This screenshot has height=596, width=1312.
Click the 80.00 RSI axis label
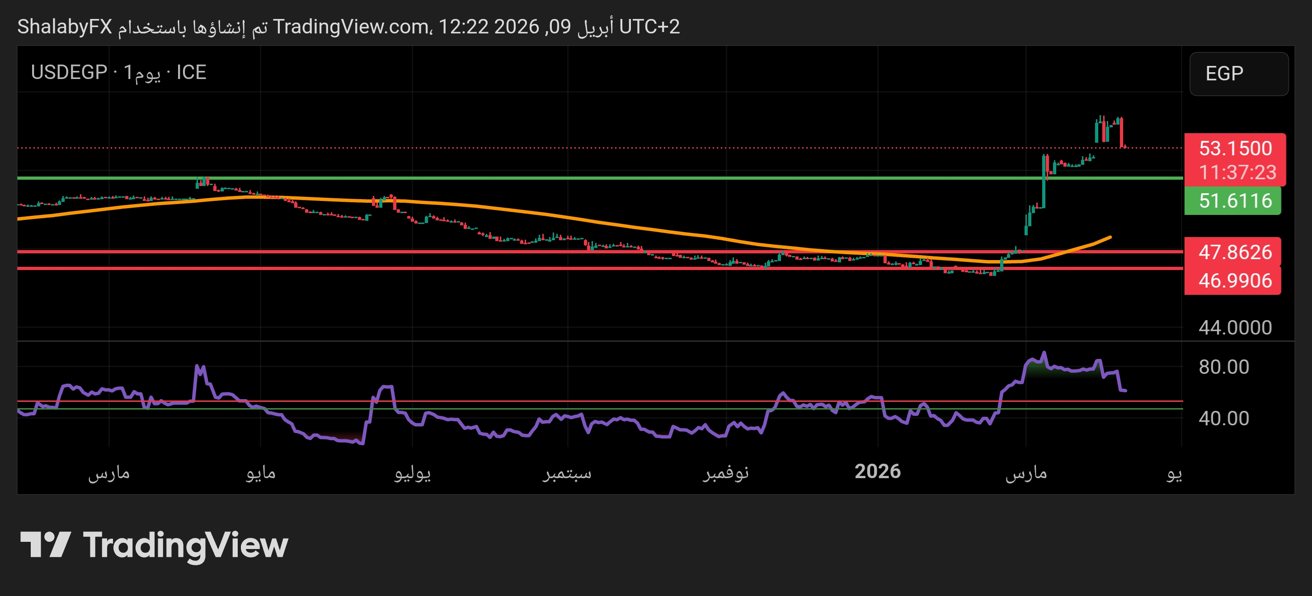coord(1223,367)
